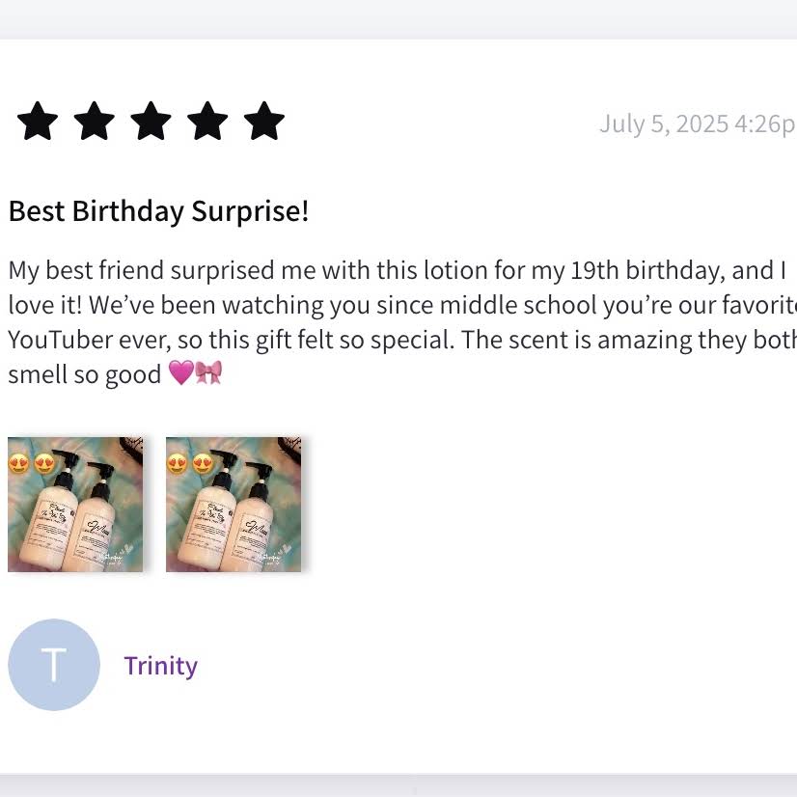Click the third star in the rating

point(151,123)
